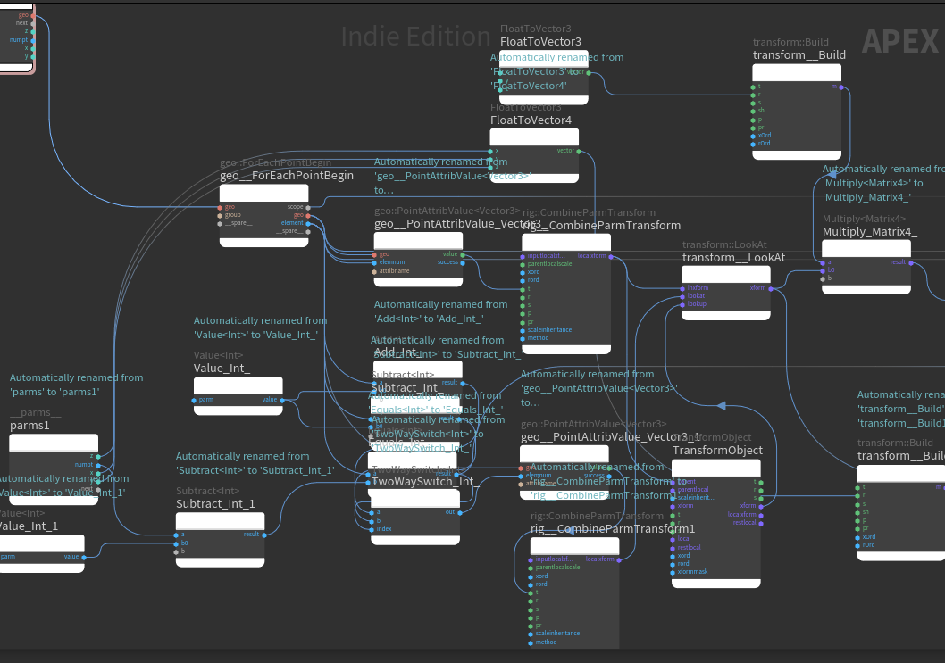The width and height of the screenshot is (945, 663).
Task: Click the 'vector' output port on FloatToVector4
Action: coord(579,151)
